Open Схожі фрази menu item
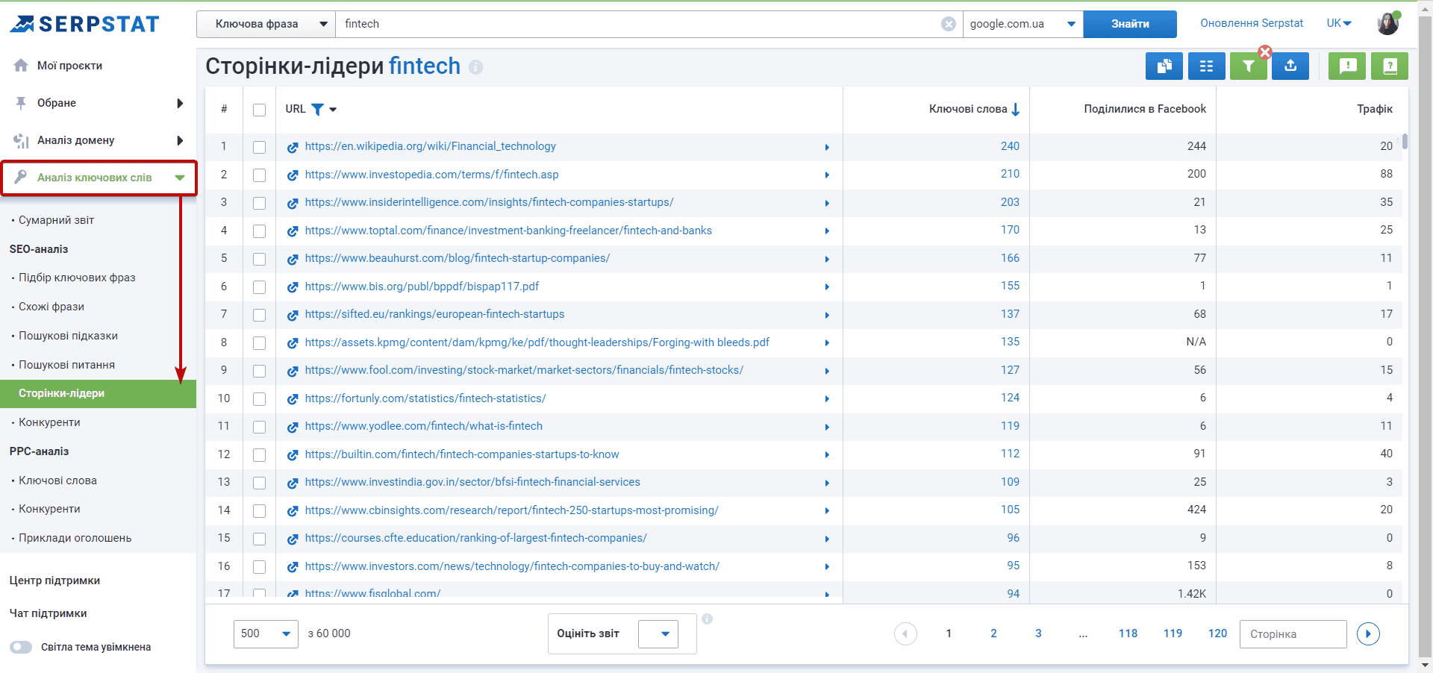This screenshot has height=673, width=1433. point(51,307)
